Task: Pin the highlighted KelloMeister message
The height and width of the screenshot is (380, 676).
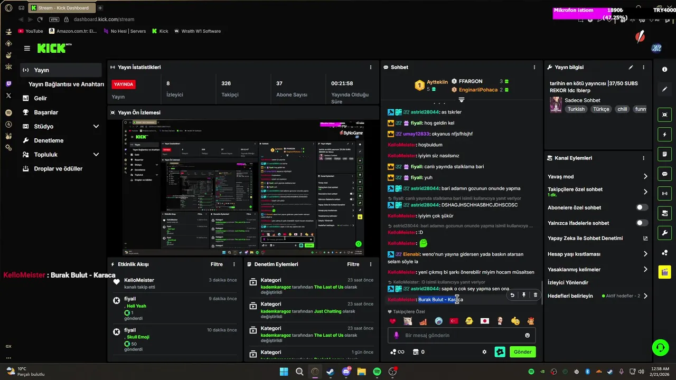Action: [523, 295]
